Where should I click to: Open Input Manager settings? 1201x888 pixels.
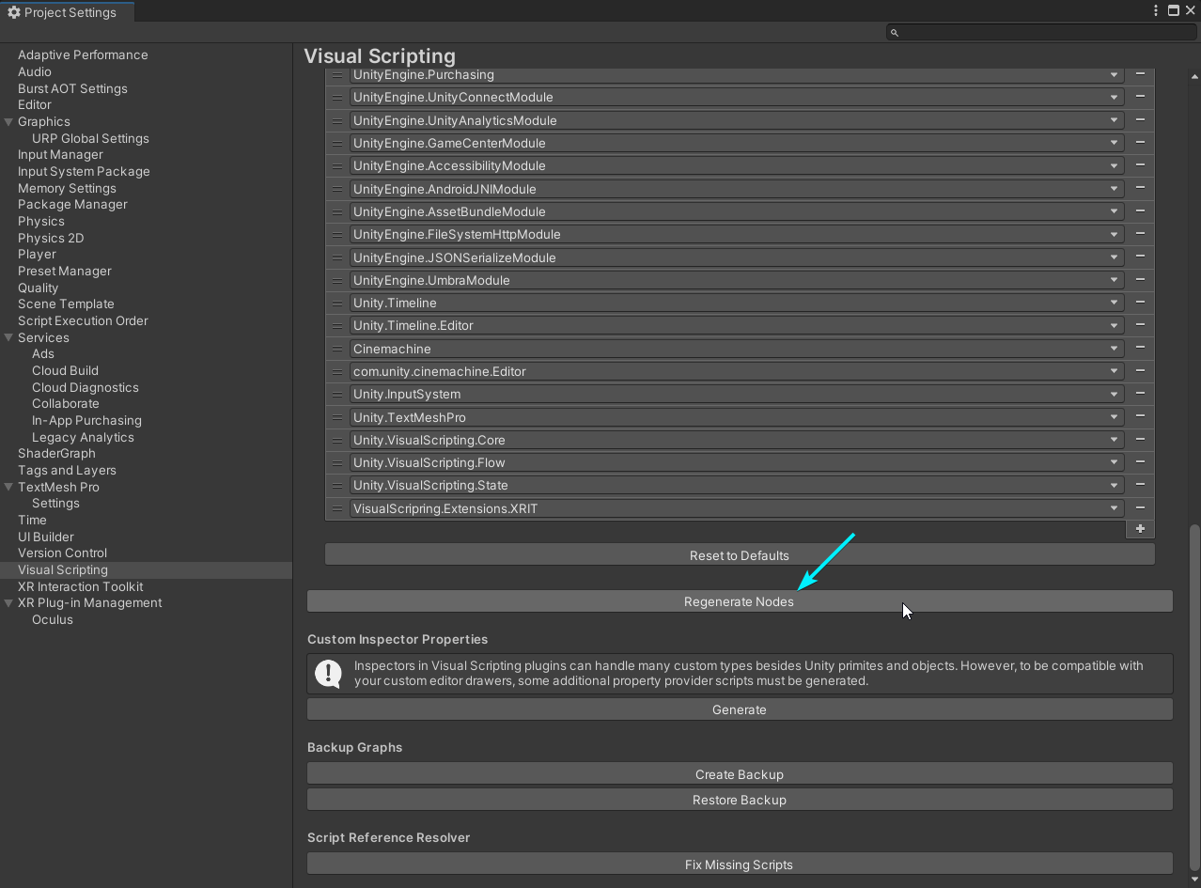[60, 154]
